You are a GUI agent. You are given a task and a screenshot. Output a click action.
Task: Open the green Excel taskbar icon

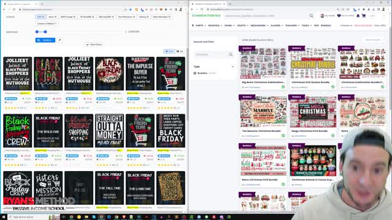click(192, 217)
